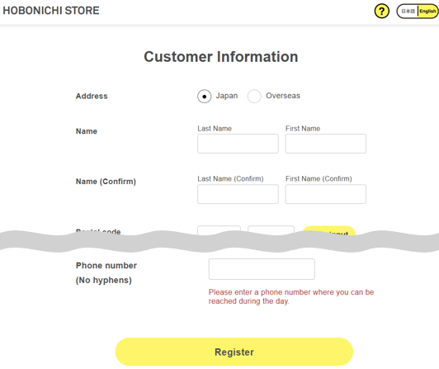Choose the Overseas address radio button
The width and height of the screenshot is (439, 369).
tap(254, 97)
